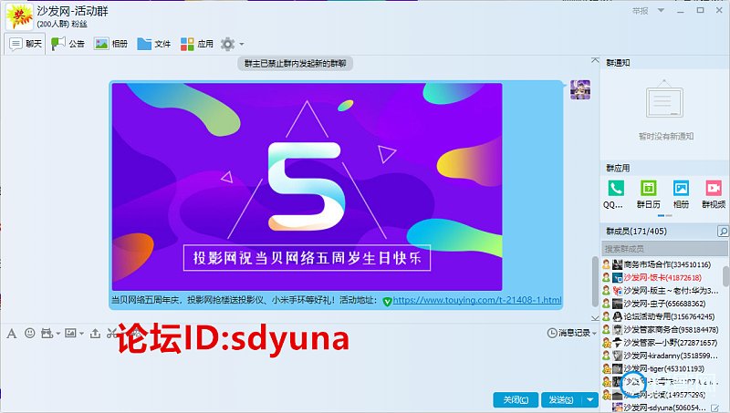Viewport: 730px width, 413px height.
Task: Expand the 消息记录 dropdown arrow
Action: (x=595, y=334)
